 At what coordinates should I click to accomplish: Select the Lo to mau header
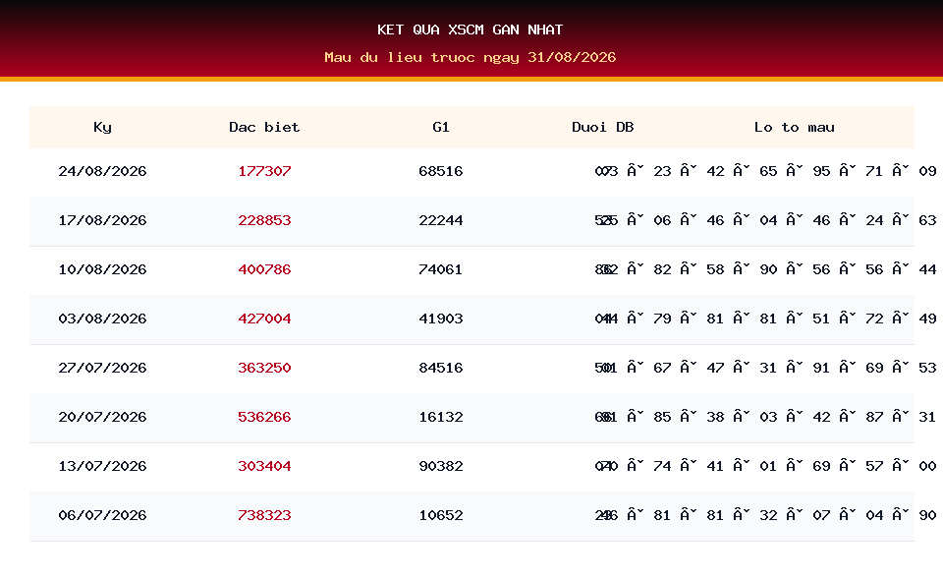795,127
